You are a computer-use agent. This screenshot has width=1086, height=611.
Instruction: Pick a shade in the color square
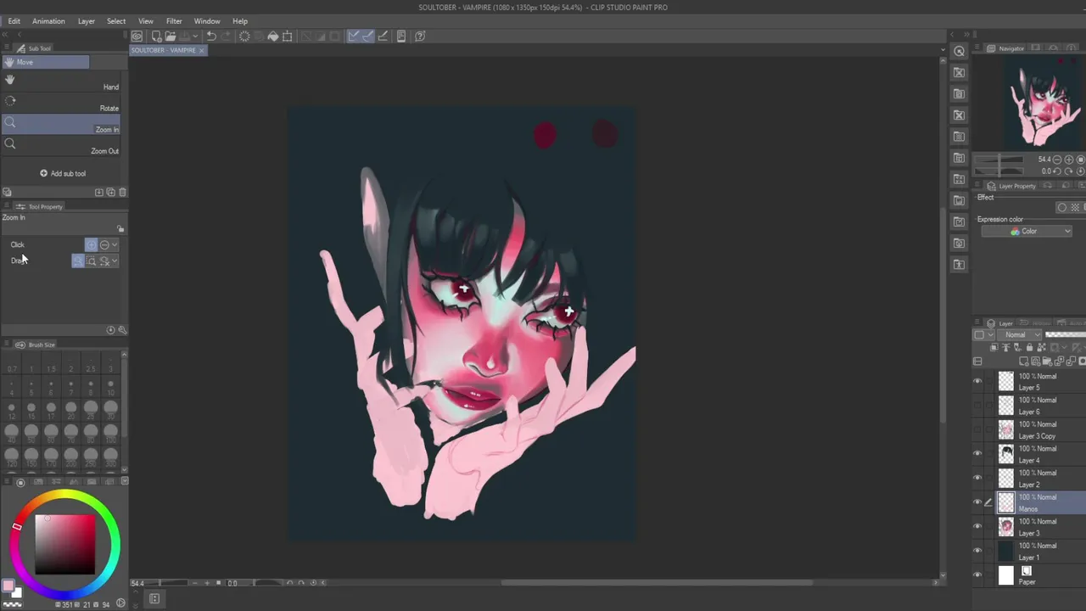pos(64,544)
